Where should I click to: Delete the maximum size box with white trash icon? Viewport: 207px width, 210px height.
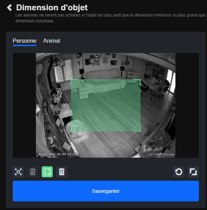(x=62, y=172)
